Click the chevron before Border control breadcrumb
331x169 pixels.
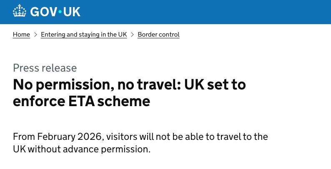[x=133, y=35]
